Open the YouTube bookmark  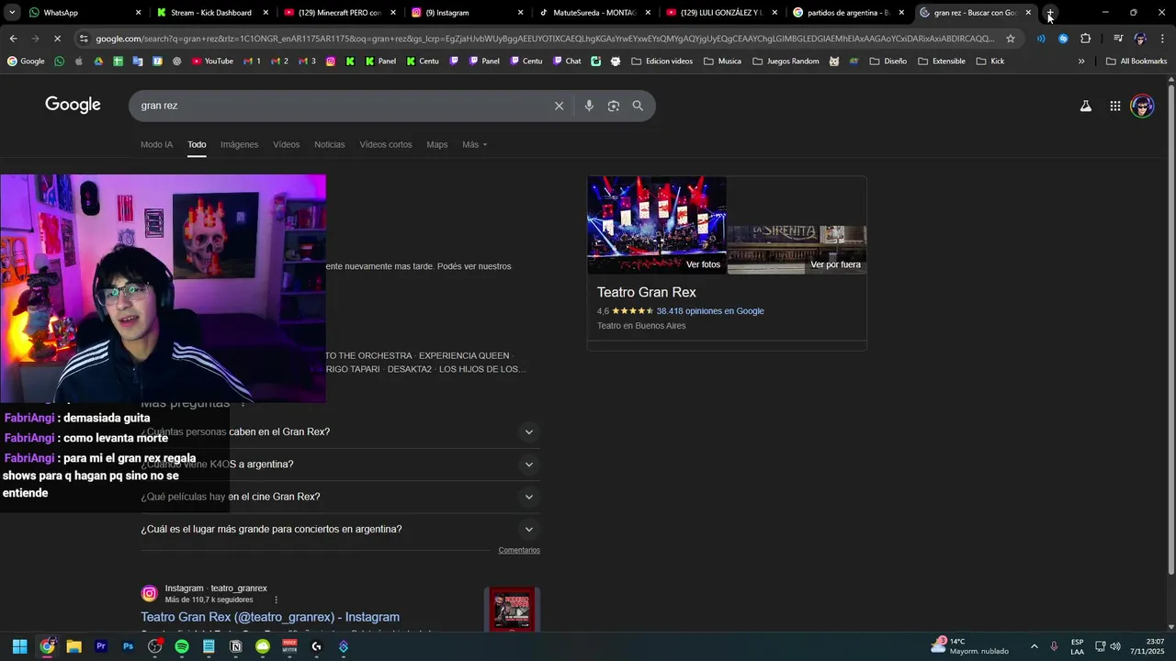tap(212, 62)
